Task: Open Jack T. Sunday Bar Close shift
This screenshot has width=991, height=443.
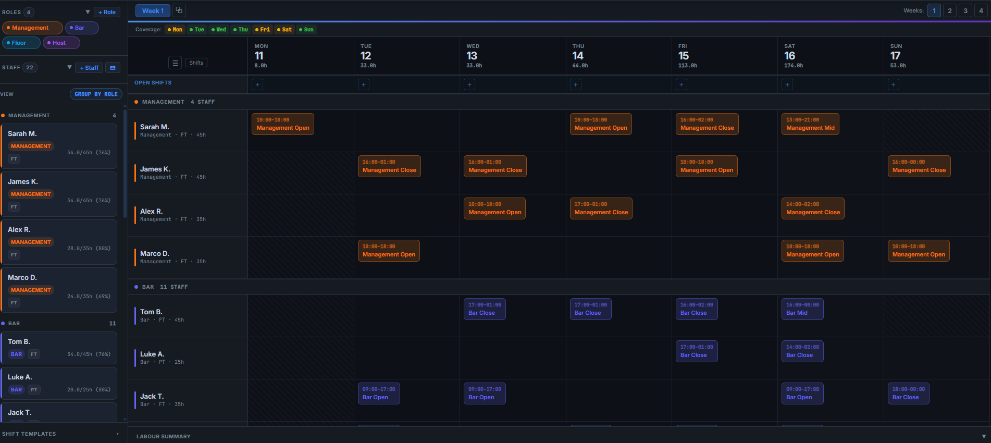Action: (x=909, y=393)
